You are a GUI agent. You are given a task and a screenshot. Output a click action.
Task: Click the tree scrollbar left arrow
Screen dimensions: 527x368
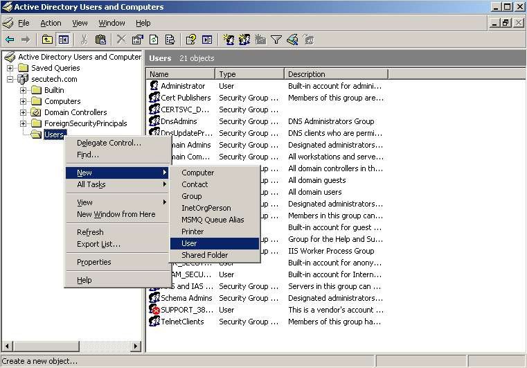pos(8,346)
